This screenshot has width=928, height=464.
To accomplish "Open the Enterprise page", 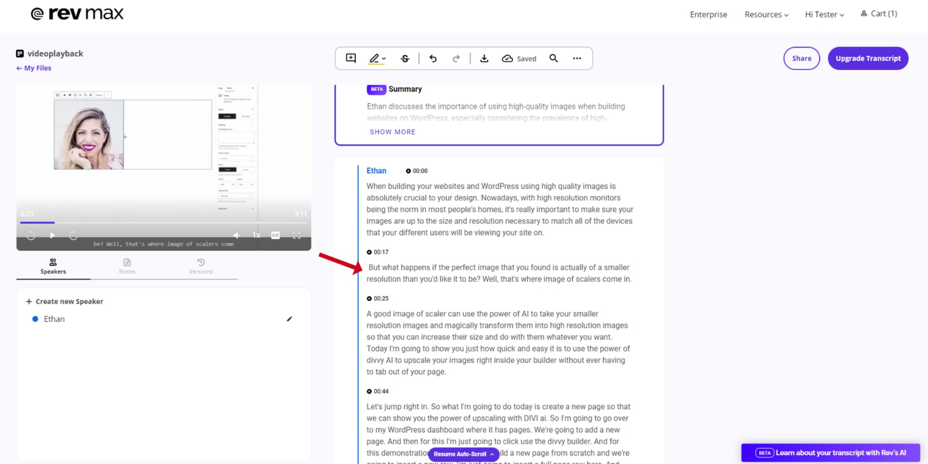I will pyautogui.click(x=708, y=14).
